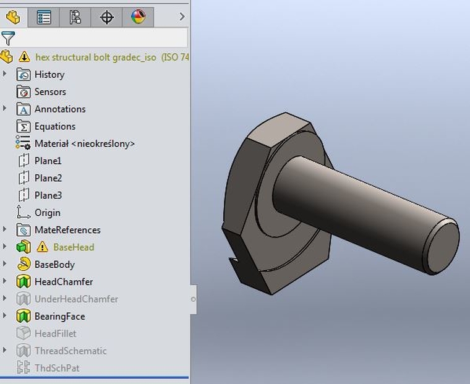This screenshot has height=384, width=470.
Task: Select the Sensors tree item
Action: [x=50, y=92]
